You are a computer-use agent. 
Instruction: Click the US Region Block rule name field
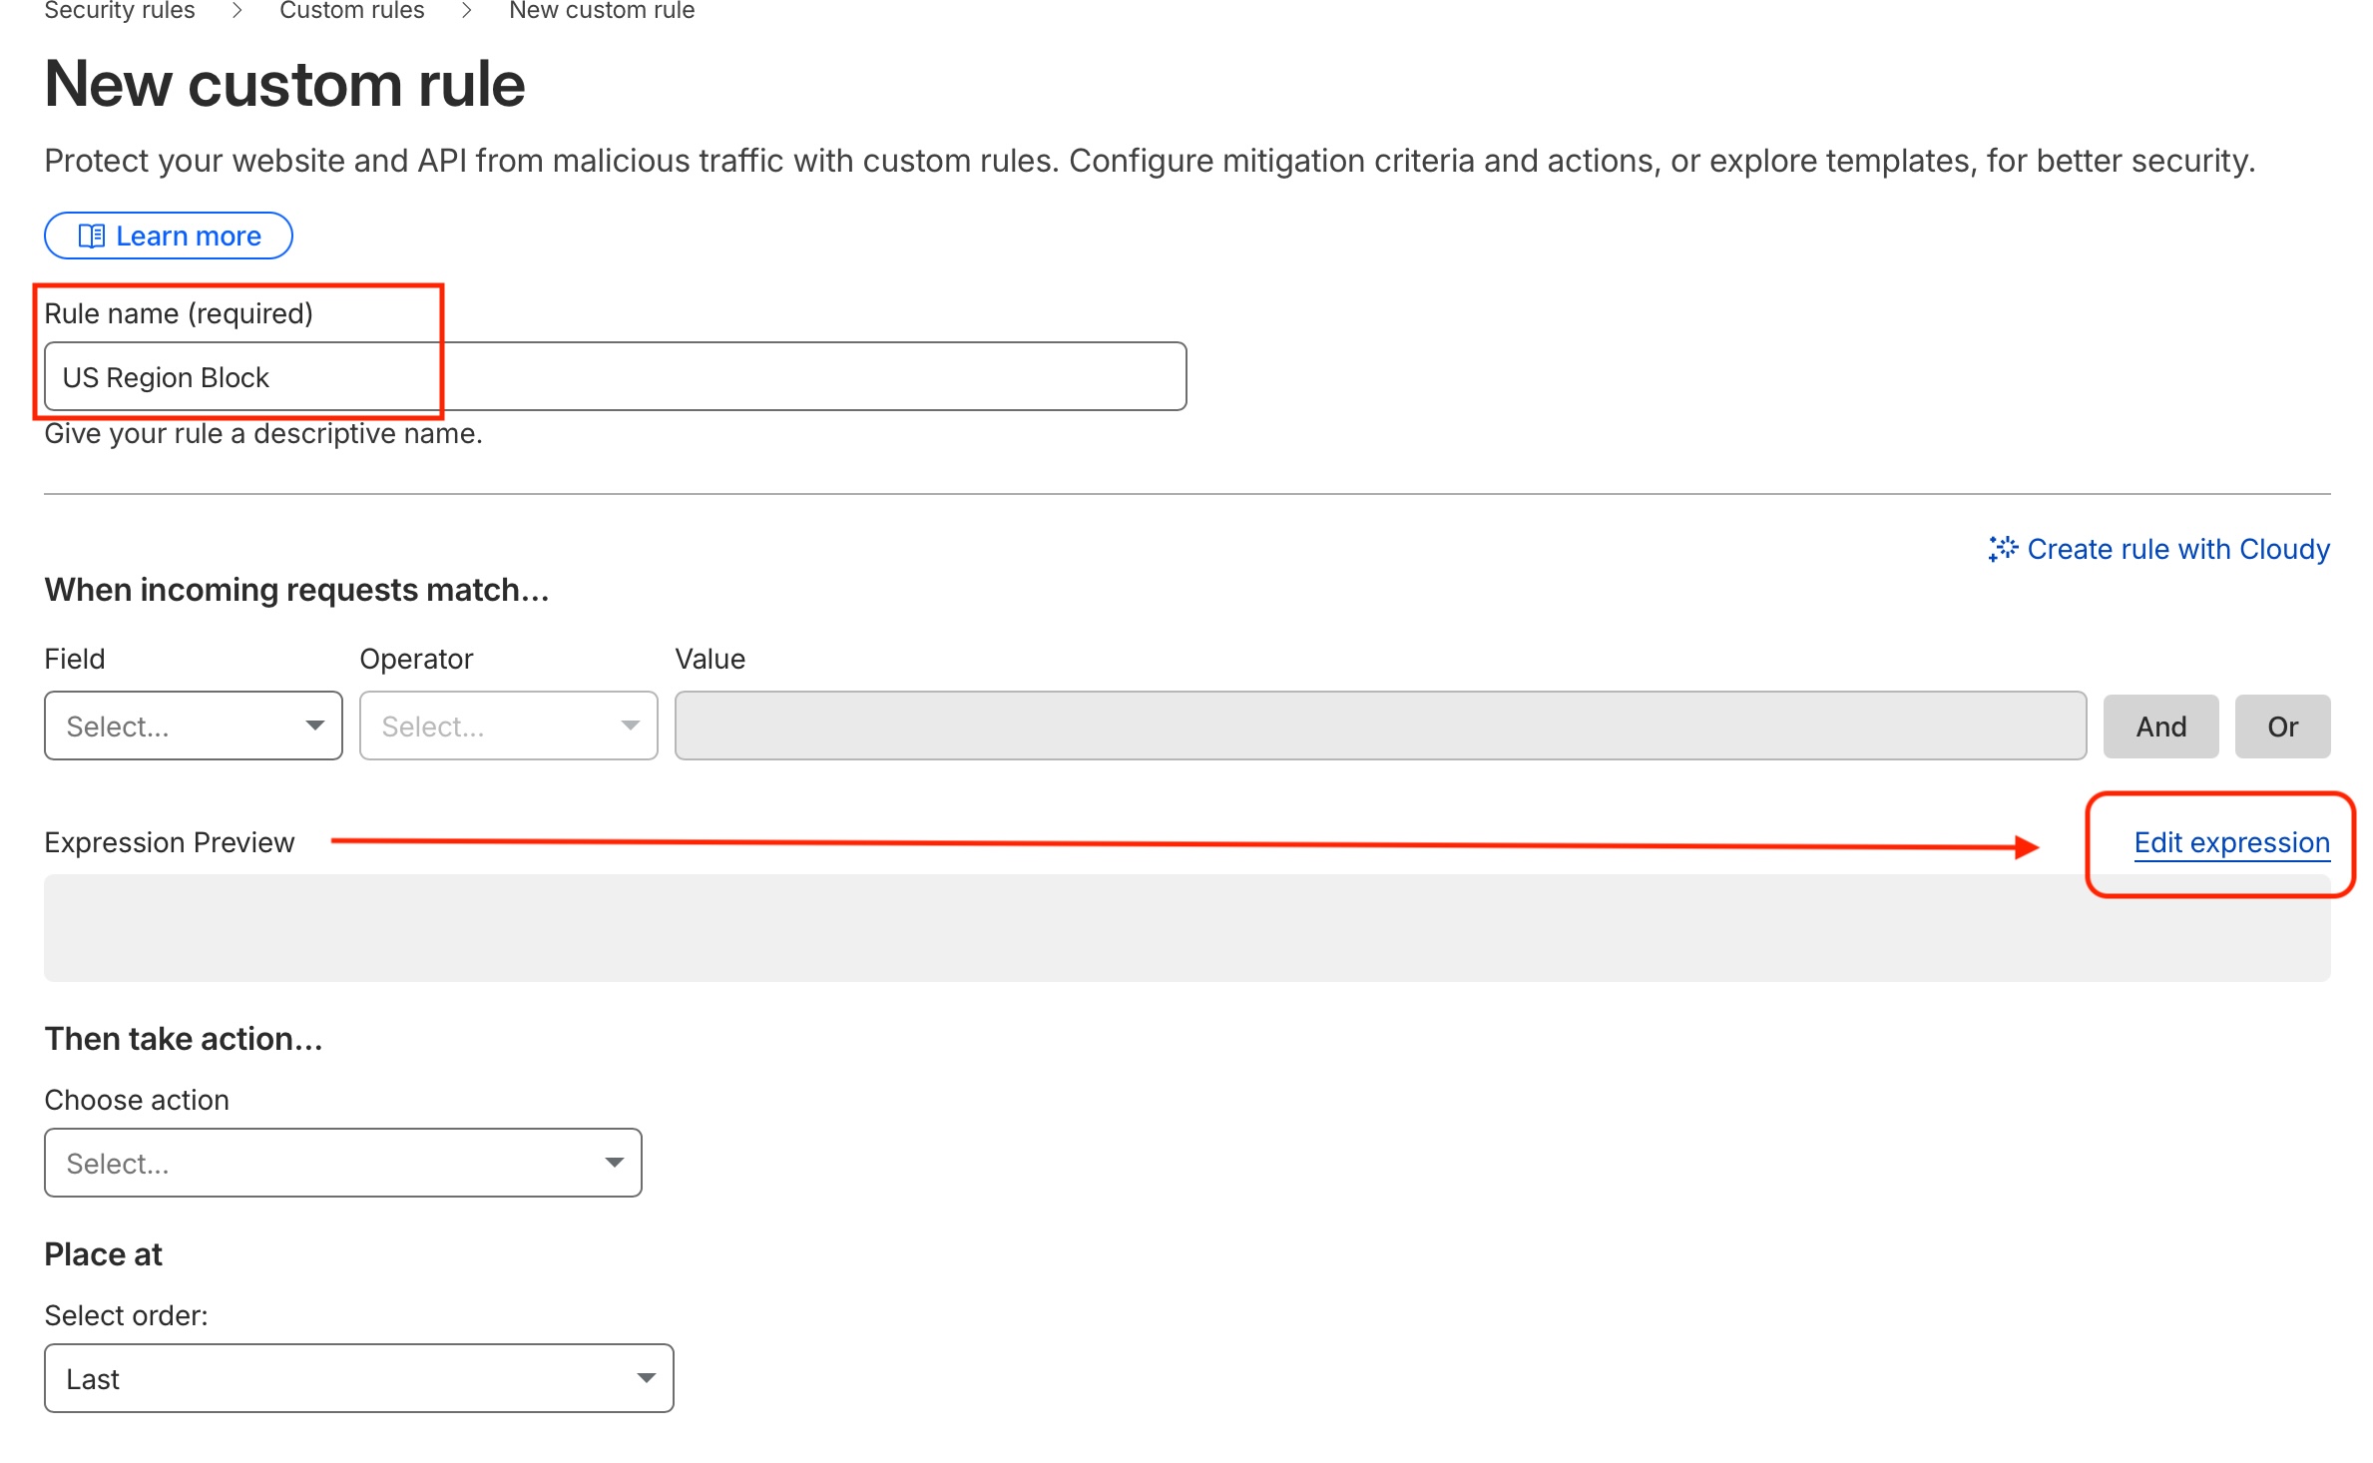(614, 376)
